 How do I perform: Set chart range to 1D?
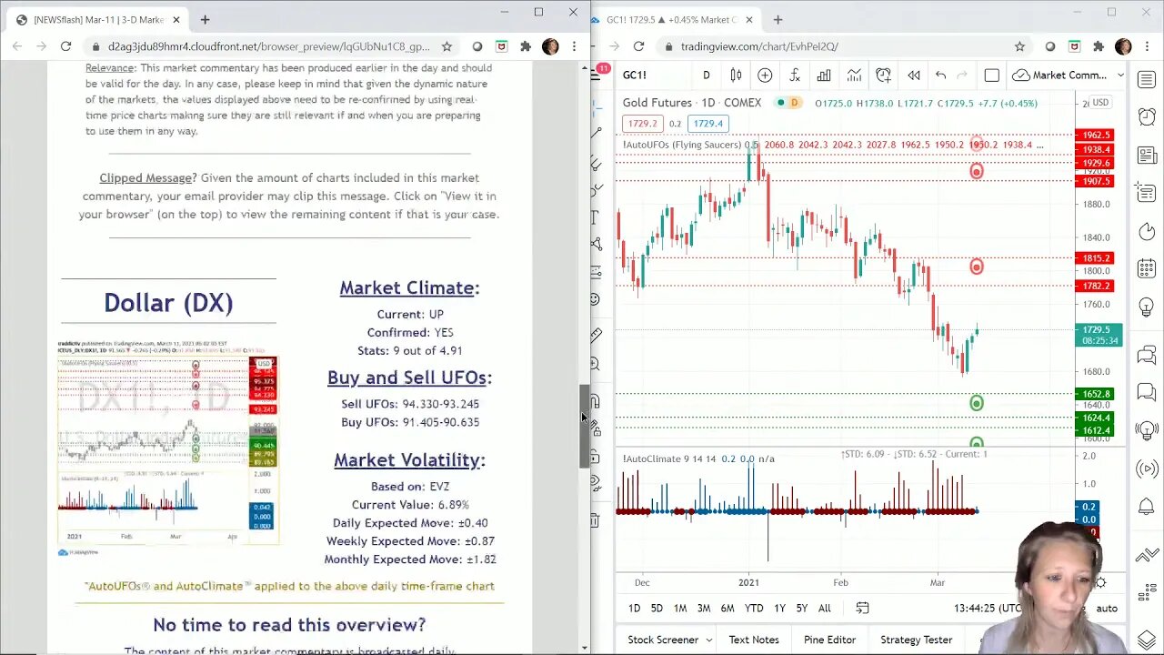click(634, 608)
